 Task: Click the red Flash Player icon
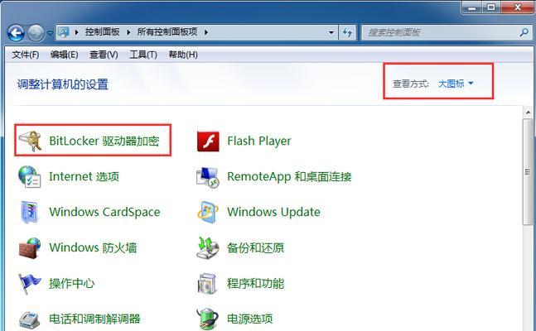pyautogui.click(x=208, y=141)
